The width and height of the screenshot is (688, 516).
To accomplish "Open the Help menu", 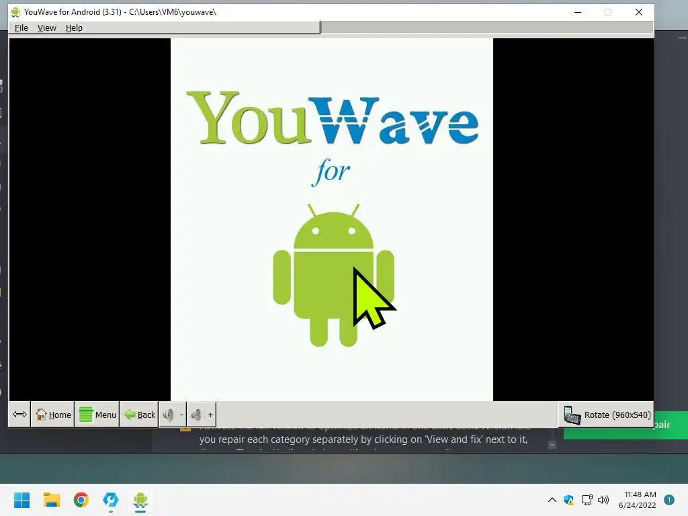I will pyautogui.click(x=74, y=28).
